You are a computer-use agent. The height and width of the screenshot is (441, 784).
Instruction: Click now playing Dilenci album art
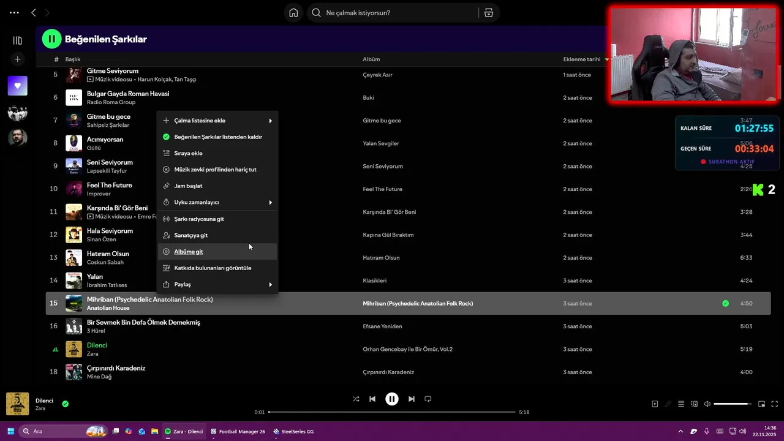tap(17, 404)
